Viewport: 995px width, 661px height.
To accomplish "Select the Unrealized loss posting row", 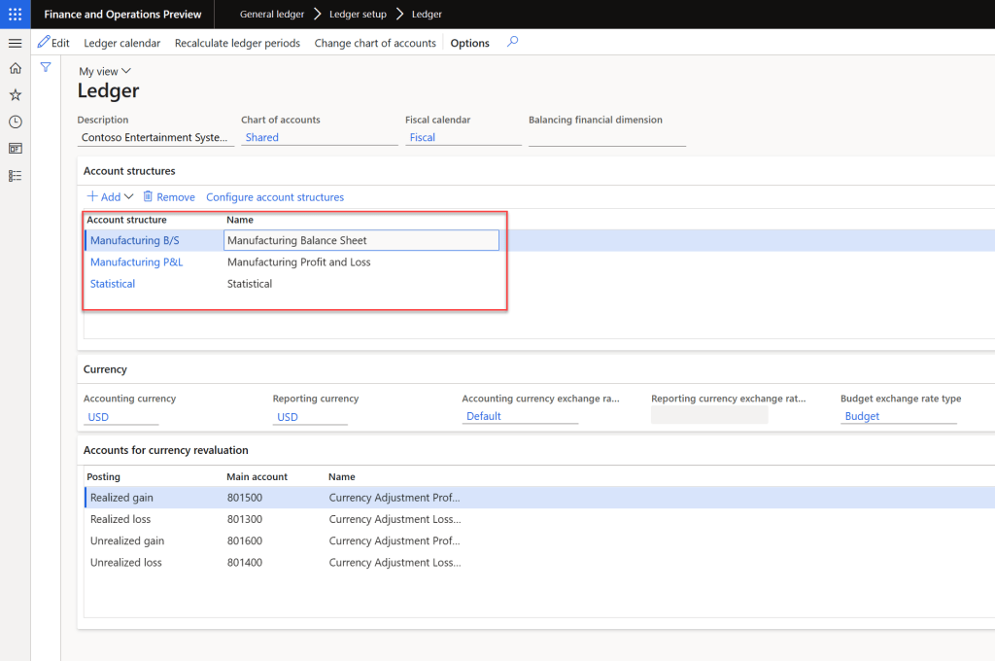I will click(x=126, y=563).
